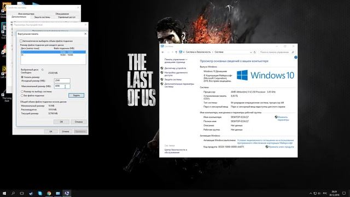Switch to 'Дополнительно' tab
The image size is (350, 197).
[19, 17]
